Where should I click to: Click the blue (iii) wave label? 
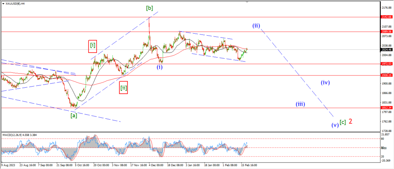tap(301, 104)
